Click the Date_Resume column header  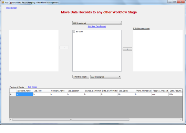175,91
